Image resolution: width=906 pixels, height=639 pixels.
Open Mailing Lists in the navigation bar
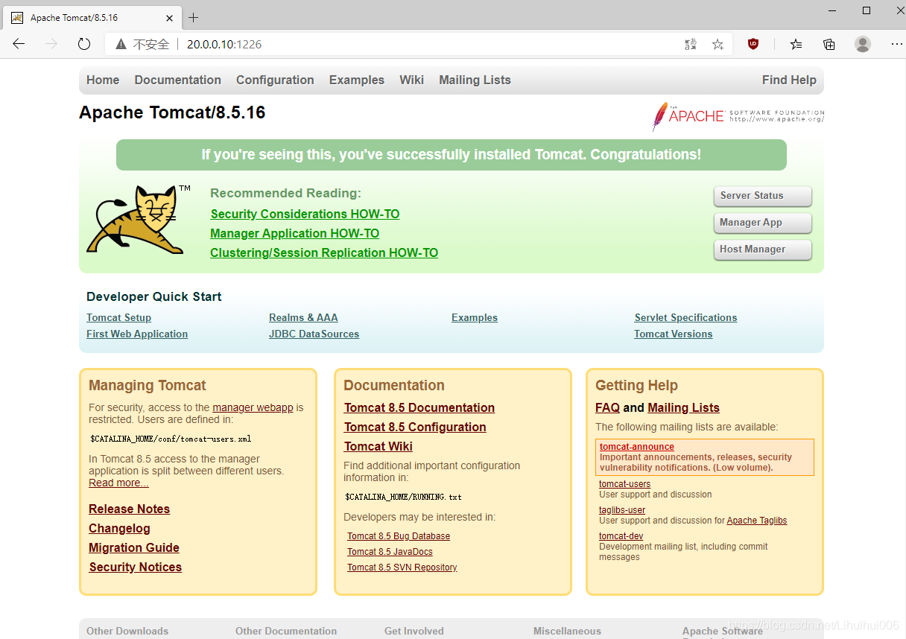tap(475, 80)
